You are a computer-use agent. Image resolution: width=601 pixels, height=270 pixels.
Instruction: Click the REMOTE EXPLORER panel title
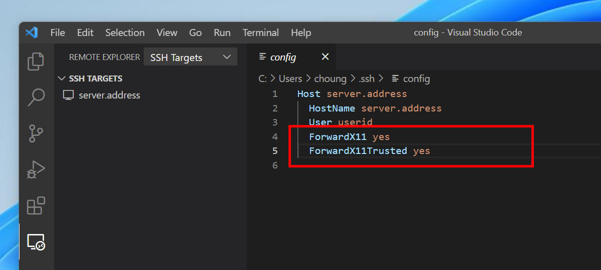coord(104,57)
